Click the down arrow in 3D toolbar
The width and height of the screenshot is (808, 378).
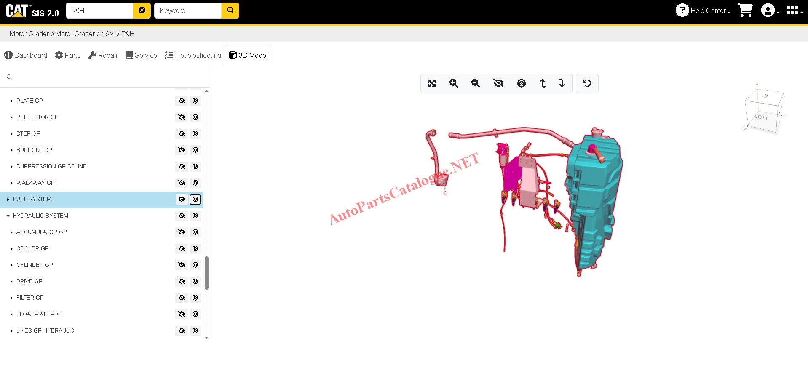pyautogui.click(x=562, y=83)
